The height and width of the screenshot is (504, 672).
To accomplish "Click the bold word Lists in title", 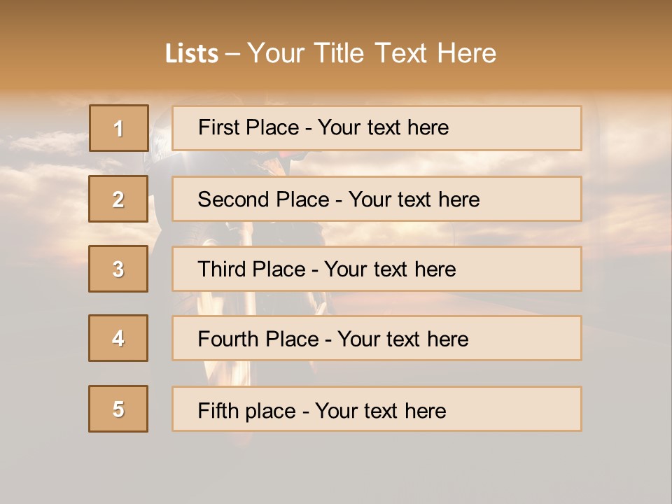I will (x=192, y=54).
